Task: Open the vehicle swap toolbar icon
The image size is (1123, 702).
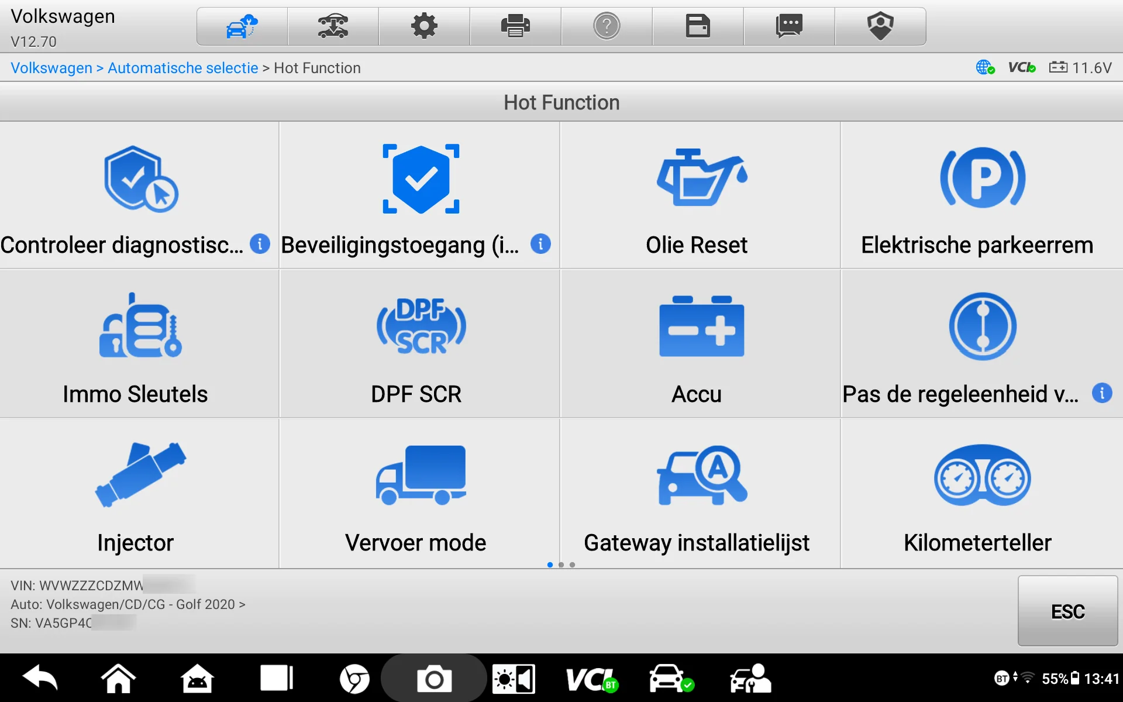Action: (333, 26)
